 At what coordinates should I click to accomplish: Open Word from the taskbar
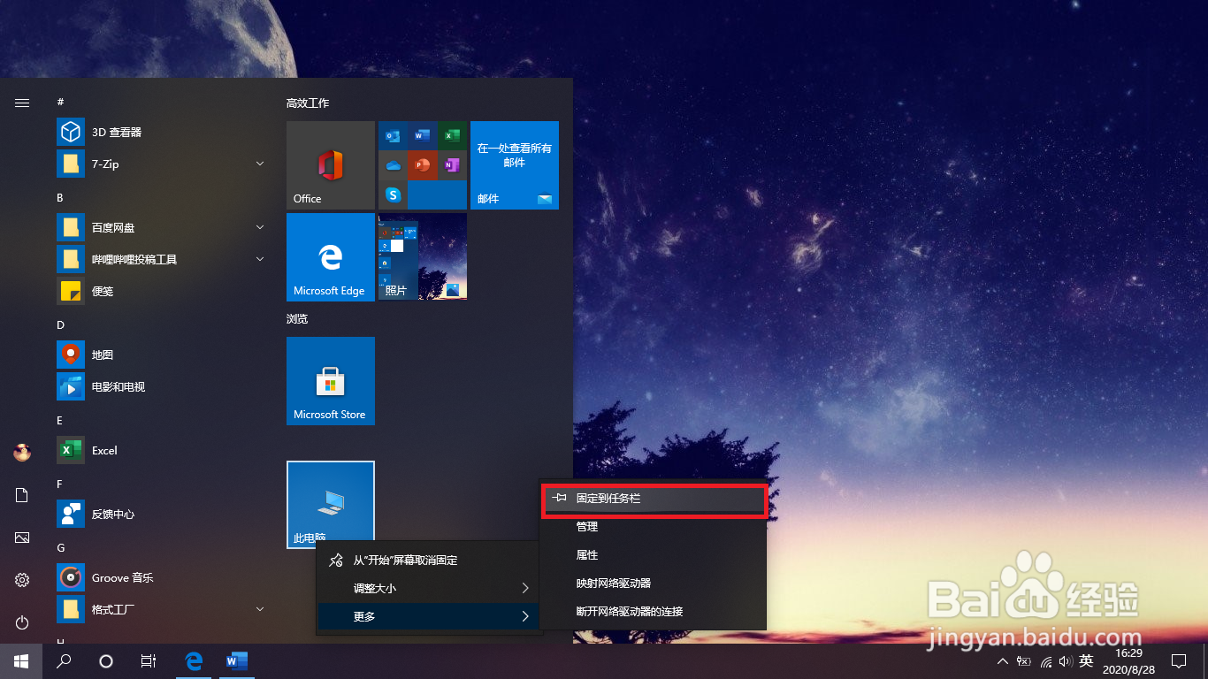click(237, 660)
